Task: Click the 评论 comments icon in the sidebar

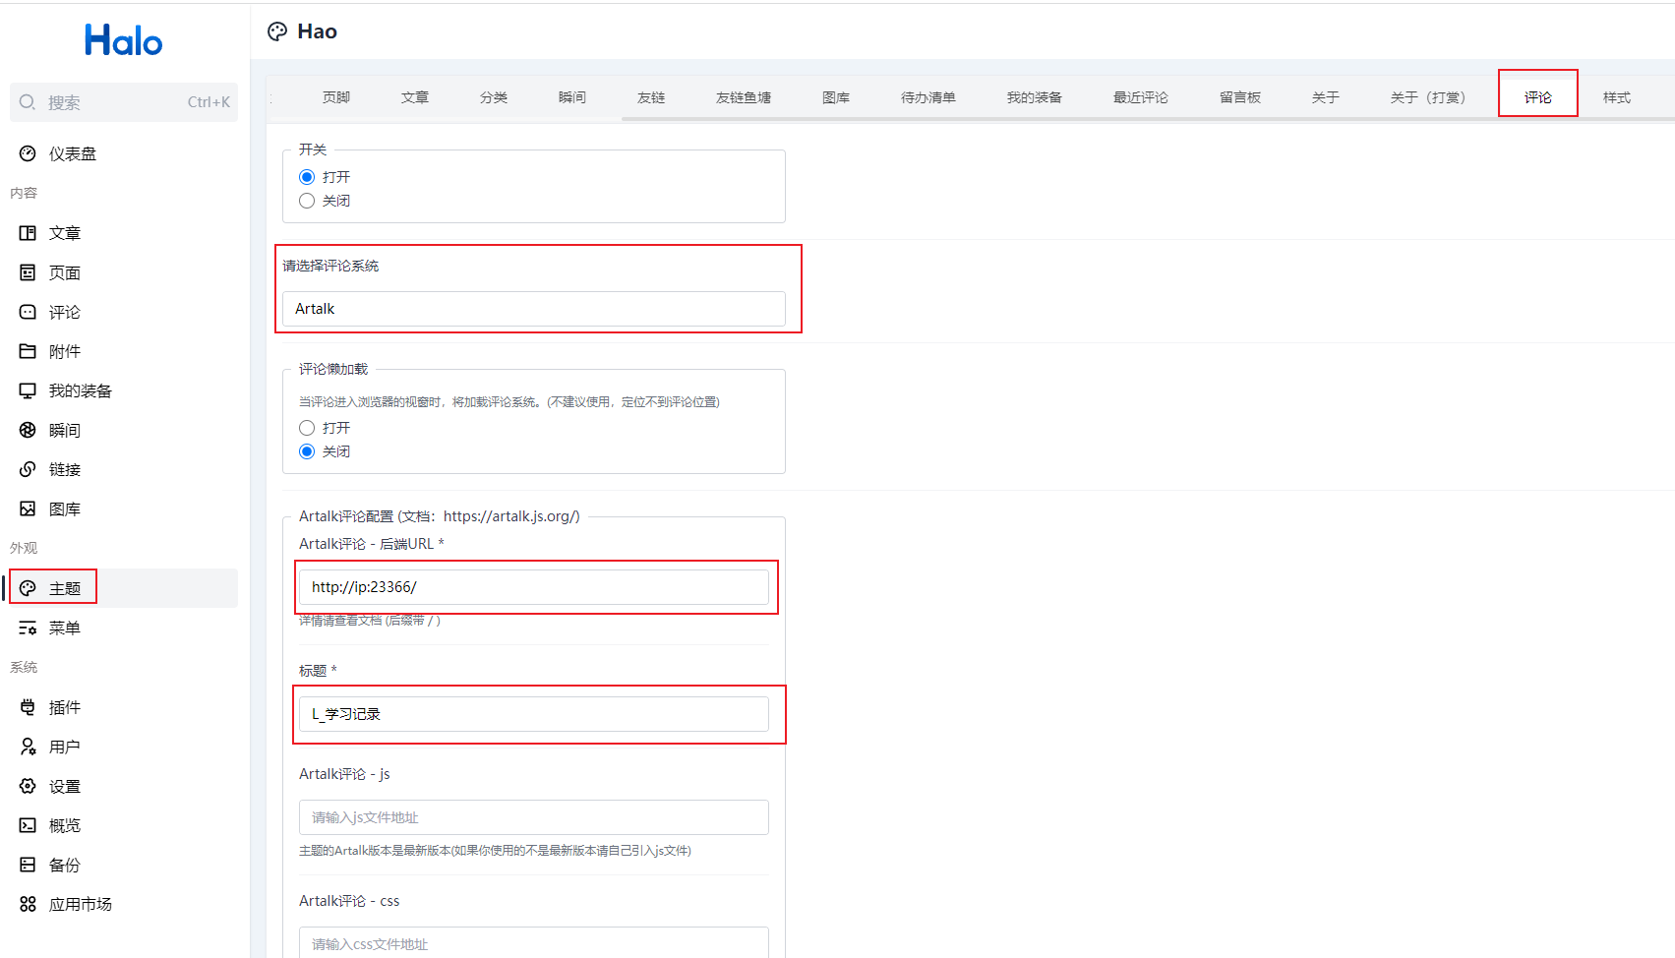Action: [28, 312]
